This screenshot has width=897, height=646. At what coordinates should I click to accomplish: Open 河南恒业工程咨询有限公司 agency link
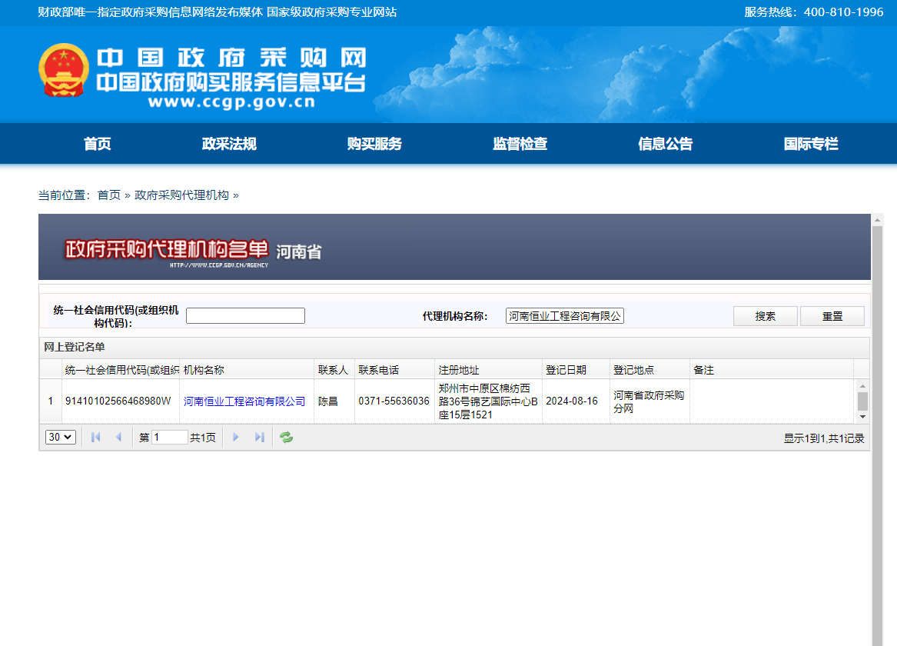244,401
